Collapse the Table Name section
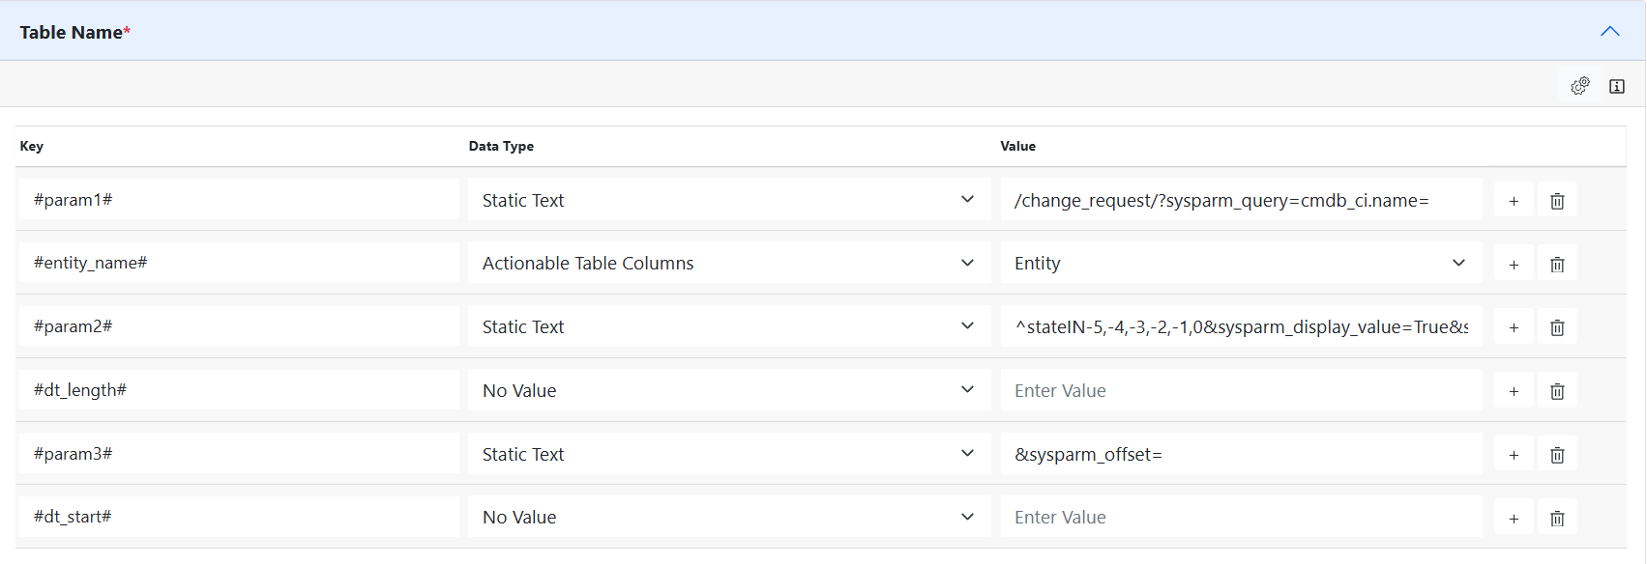This screenshot has height=564, width=1647. click(1609, 32)
